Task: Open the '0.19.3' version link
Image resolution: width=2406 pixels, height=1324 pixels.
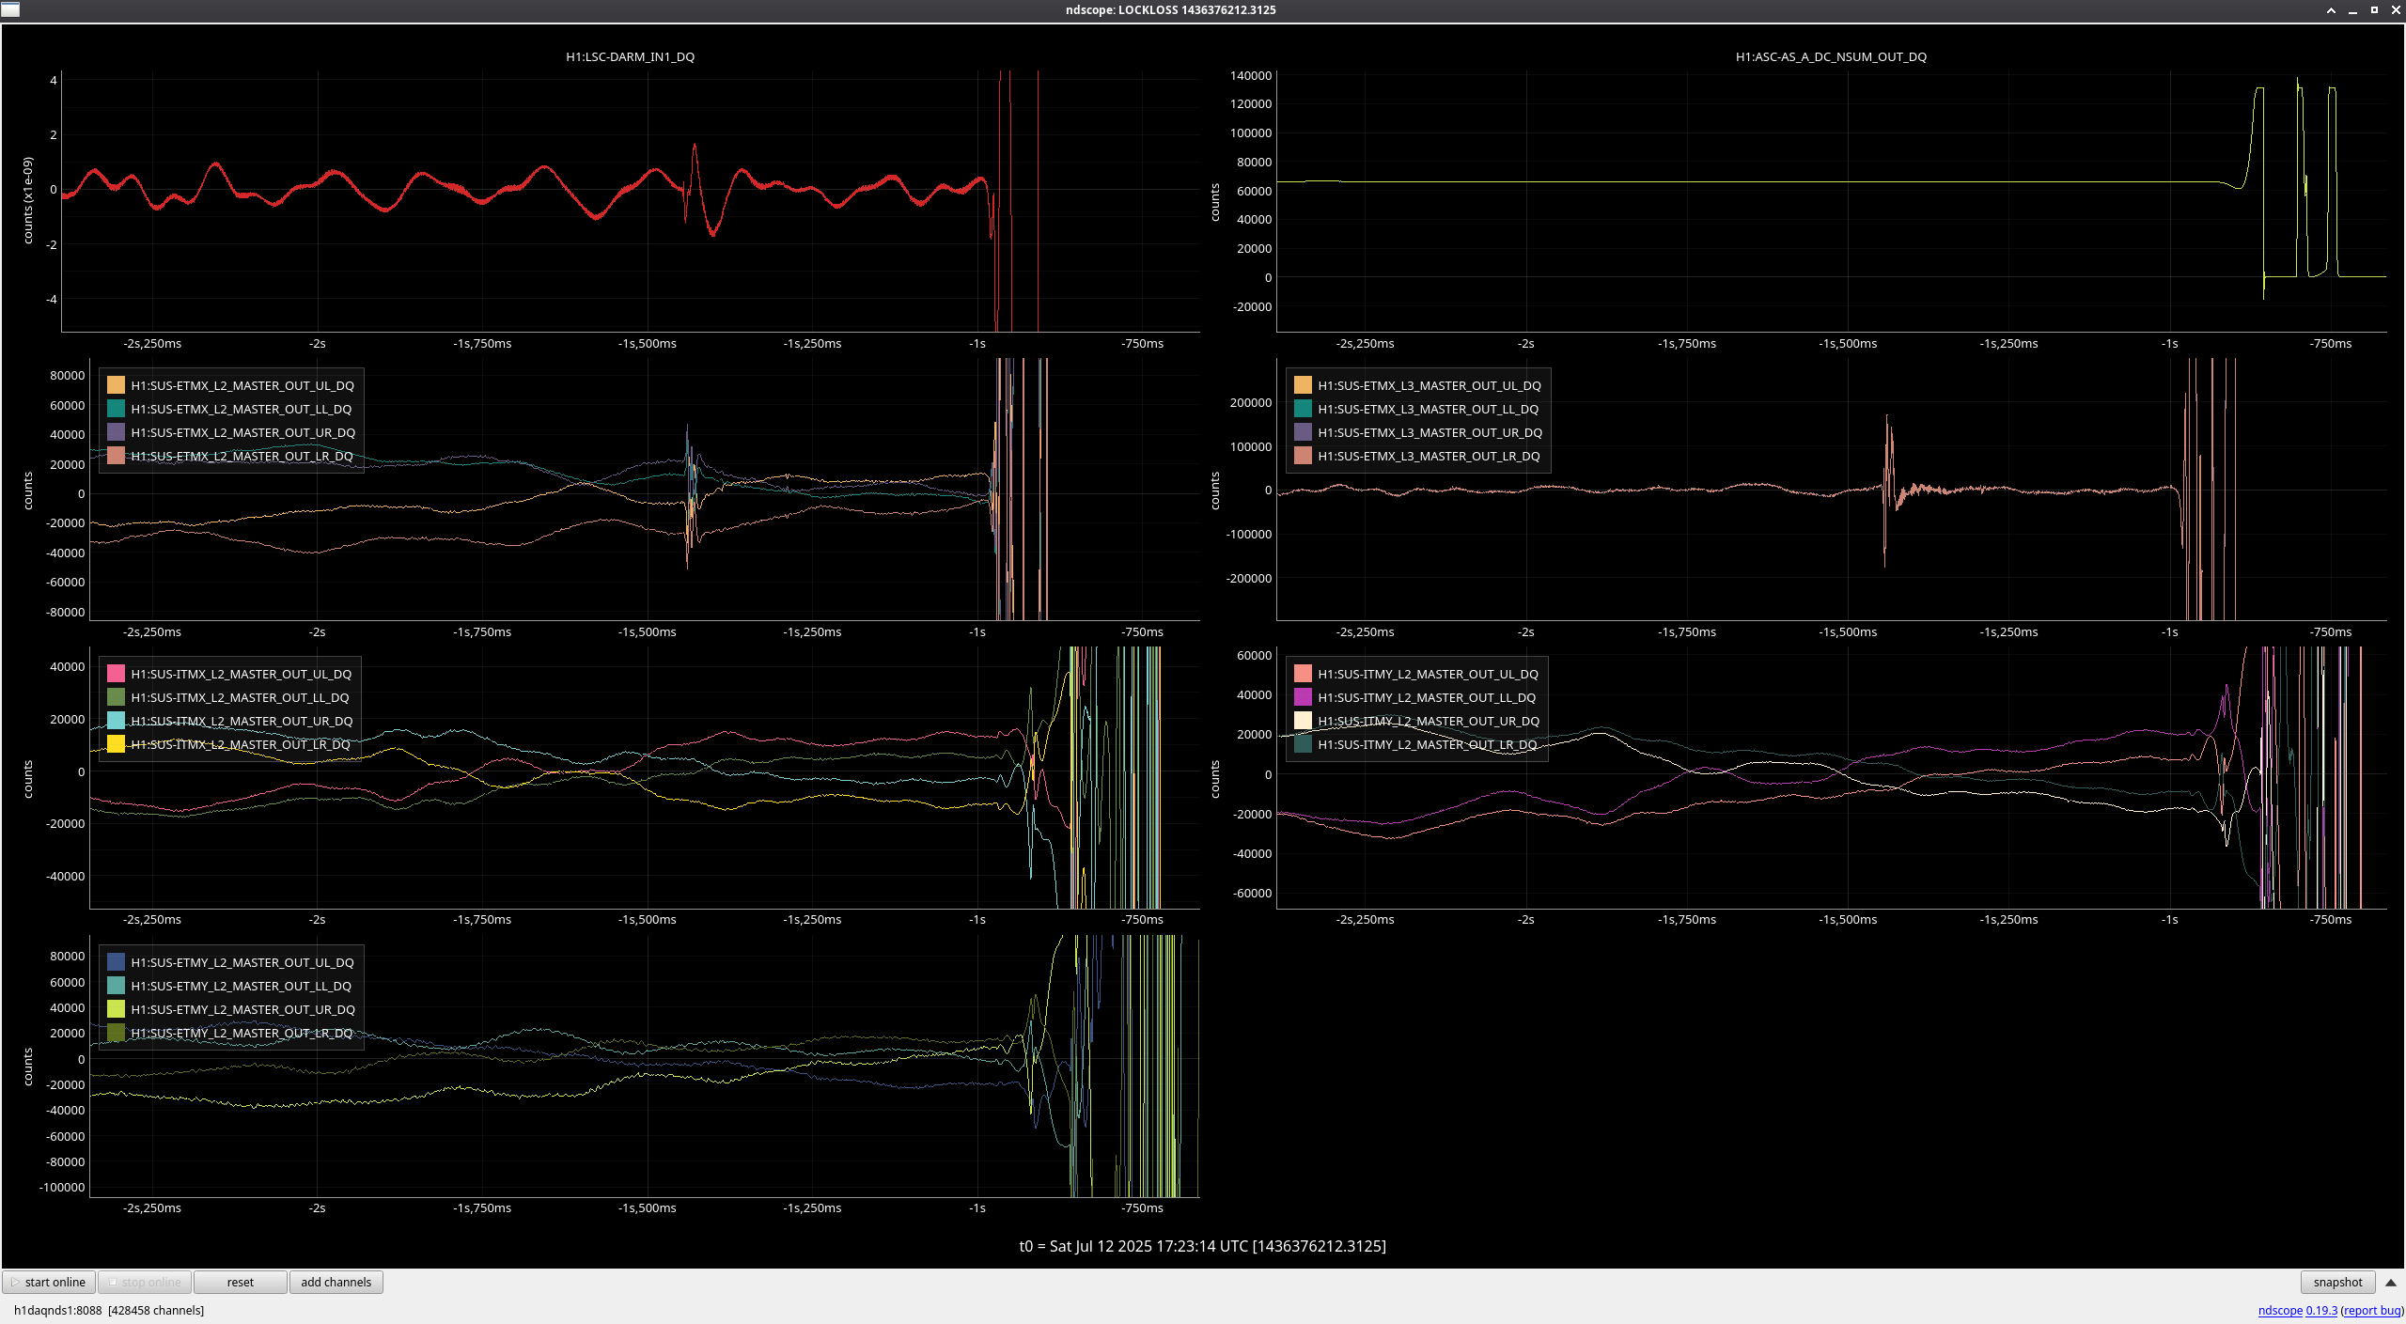Action: tap(2321, 1310)
